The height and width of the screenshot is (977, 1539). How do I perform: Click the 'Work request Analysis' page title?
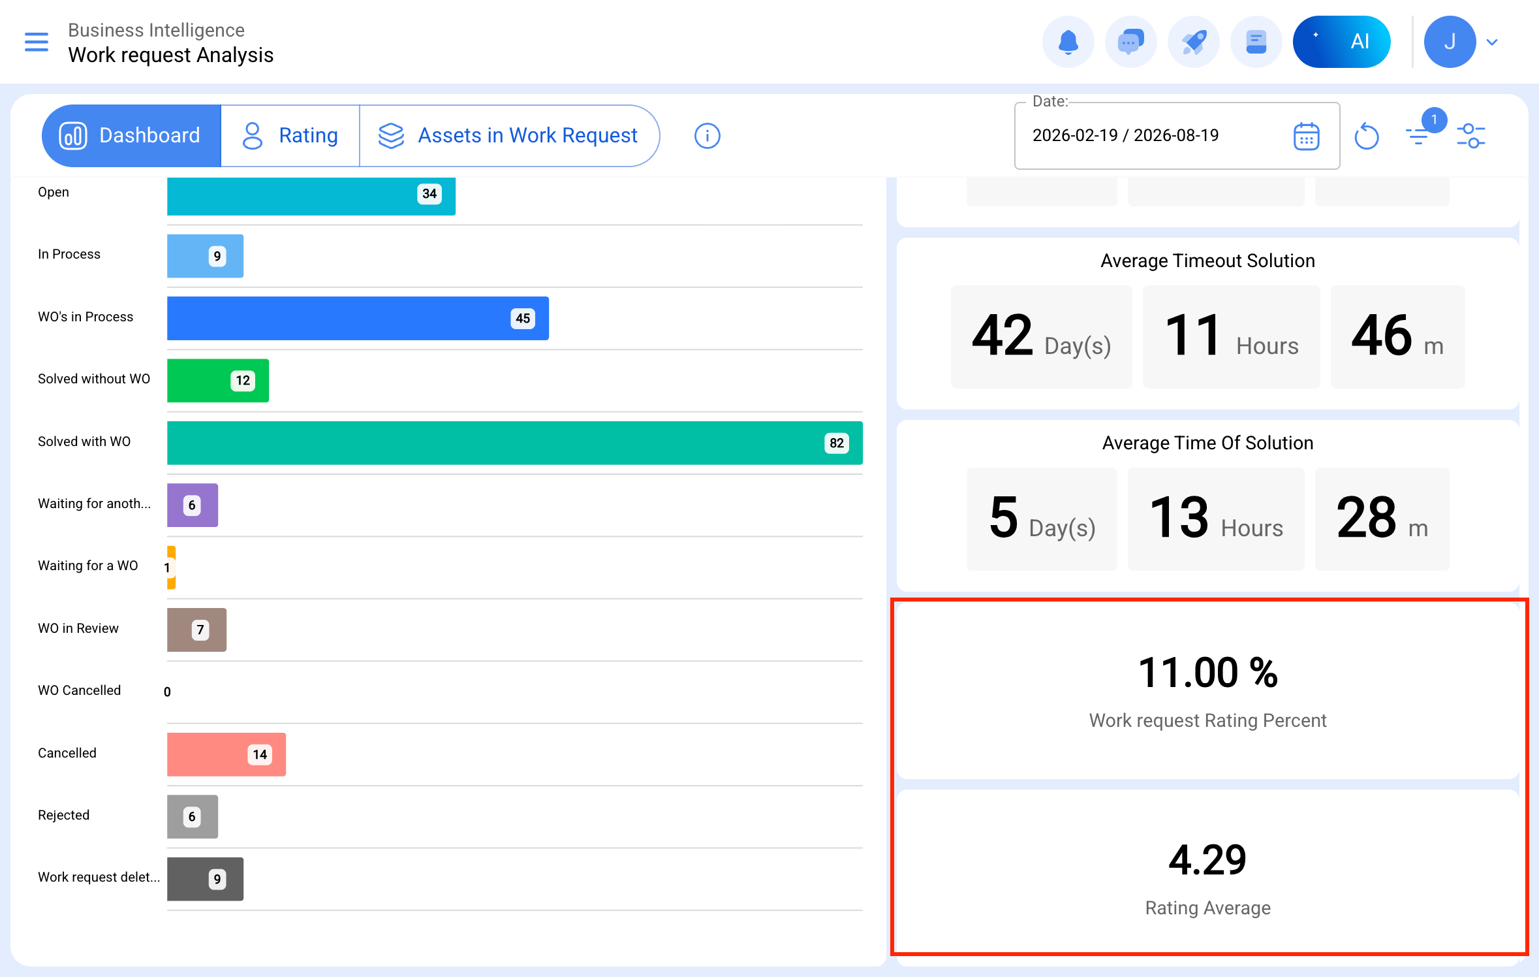pos(171,55)
